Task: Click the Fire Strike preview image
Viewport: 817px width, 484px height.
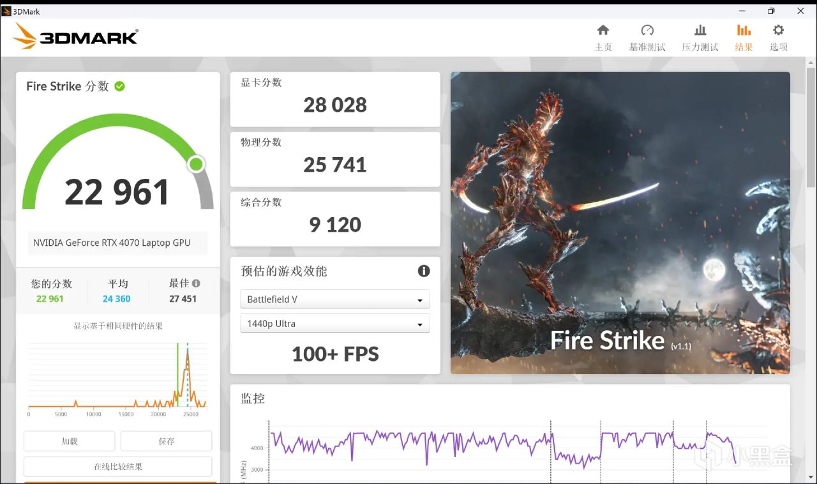Action: 620,223
